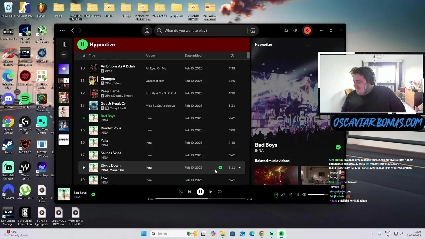Open the Discord desktop shortcut
Screen dimensions: 425x239
(8, 101)
